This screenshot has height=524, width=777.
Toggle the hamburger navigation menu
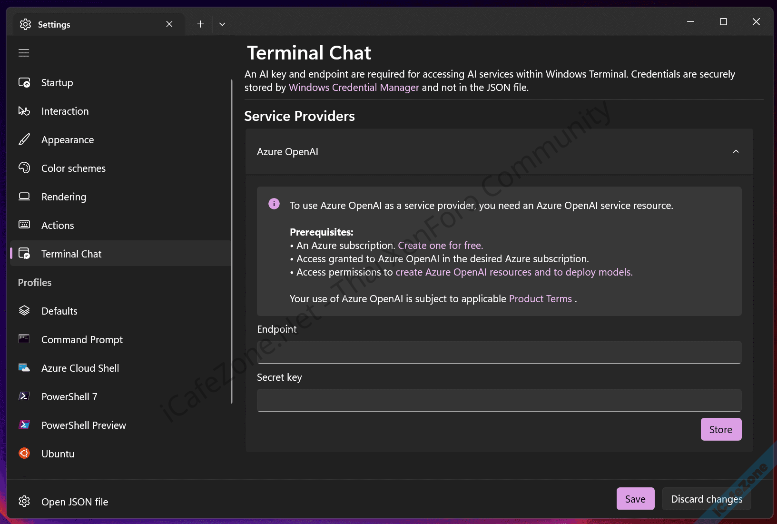(24, 53)
